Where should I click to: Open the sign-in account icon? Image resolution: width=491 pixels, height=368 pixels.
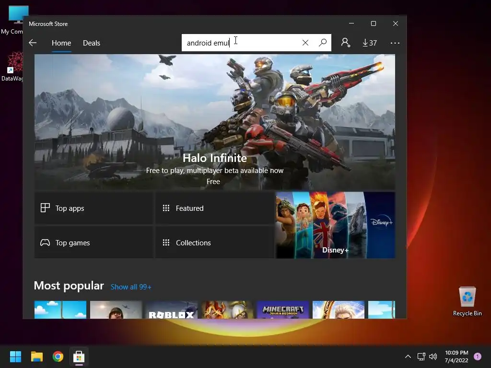[346, 43]
